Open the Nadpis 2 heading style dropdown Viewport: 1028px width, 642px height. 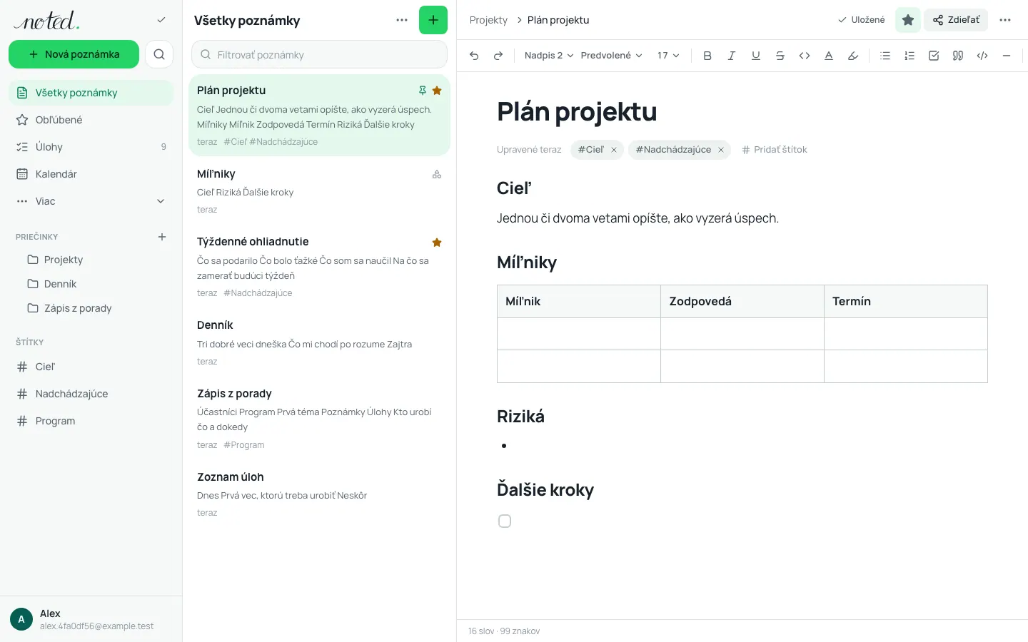[549, 56]
